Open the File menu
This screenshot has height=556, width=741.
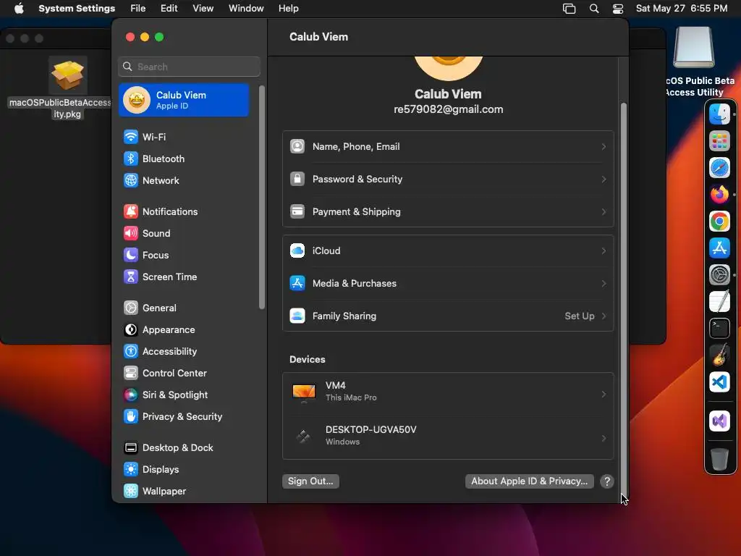coord(138,9)
